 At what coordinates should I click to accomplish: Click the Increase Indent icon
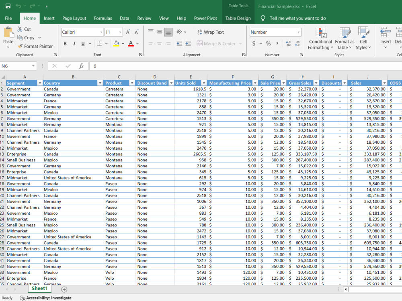tap(188, 43)
